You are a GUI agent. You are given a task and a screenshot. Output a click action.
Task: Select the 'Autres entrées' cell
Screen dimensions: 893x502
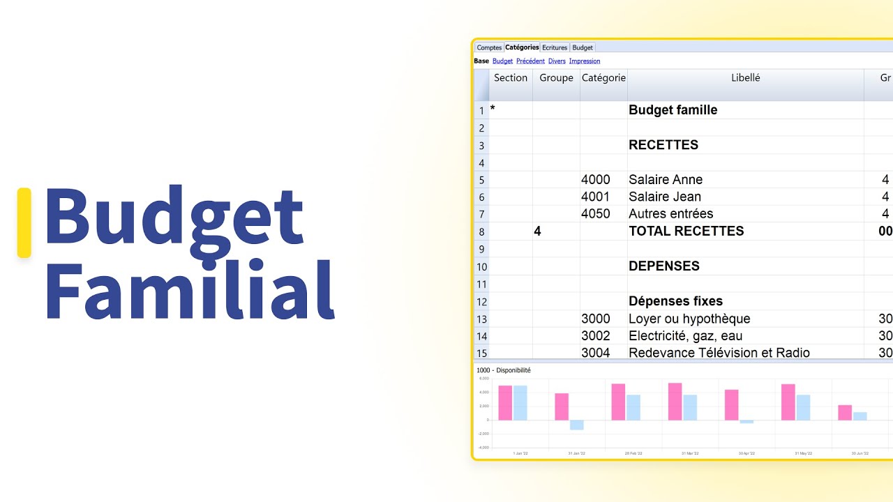click(x=746, y=214)
